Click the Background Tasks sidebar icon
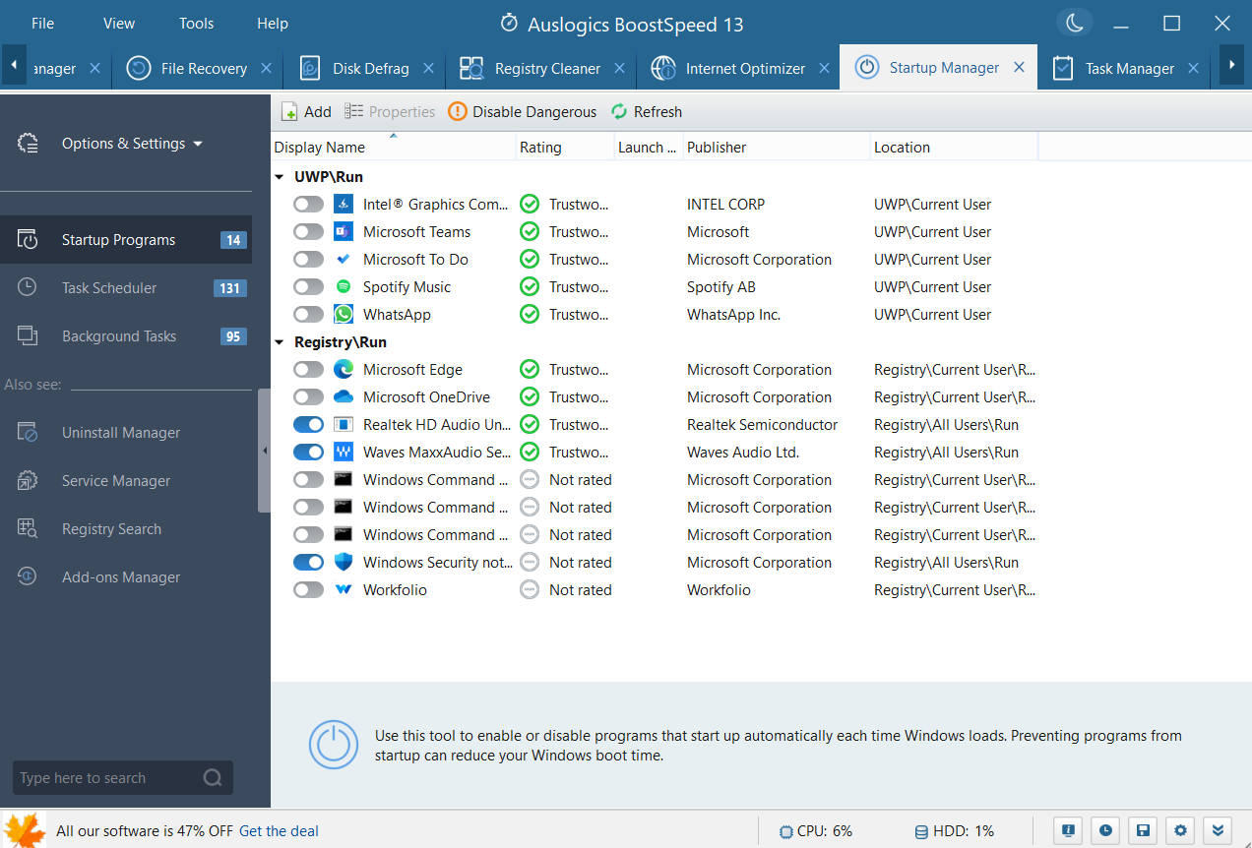Image resolution: width=1252 pixels, height=848 pixels. point(28,335)
